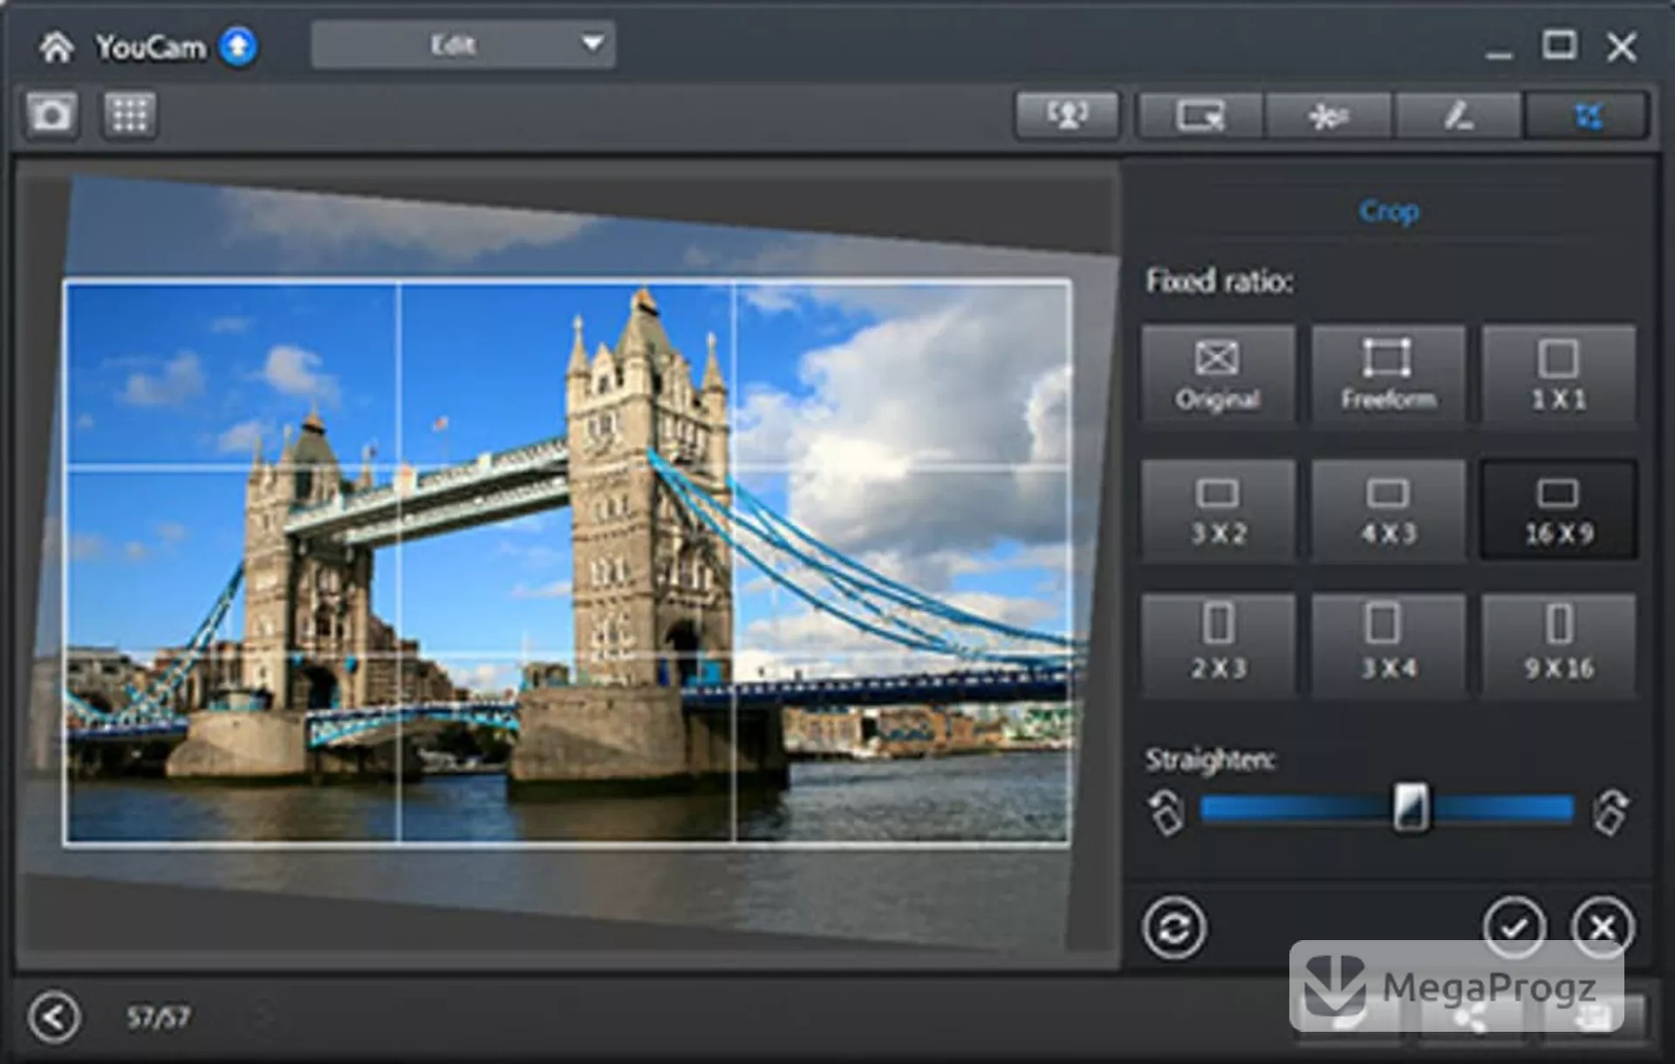Select the frames and scenes tab
Viewport: 1675px width, 1064px height.
1200,115
